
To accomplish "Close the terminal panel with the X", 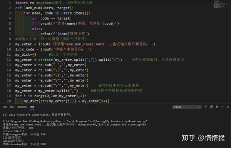I will click(x=228, y=107).
